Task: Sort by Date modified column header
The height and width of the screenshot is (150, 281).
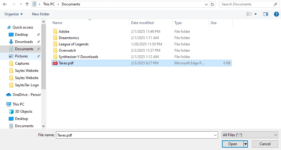Action: tap(142, 23)
